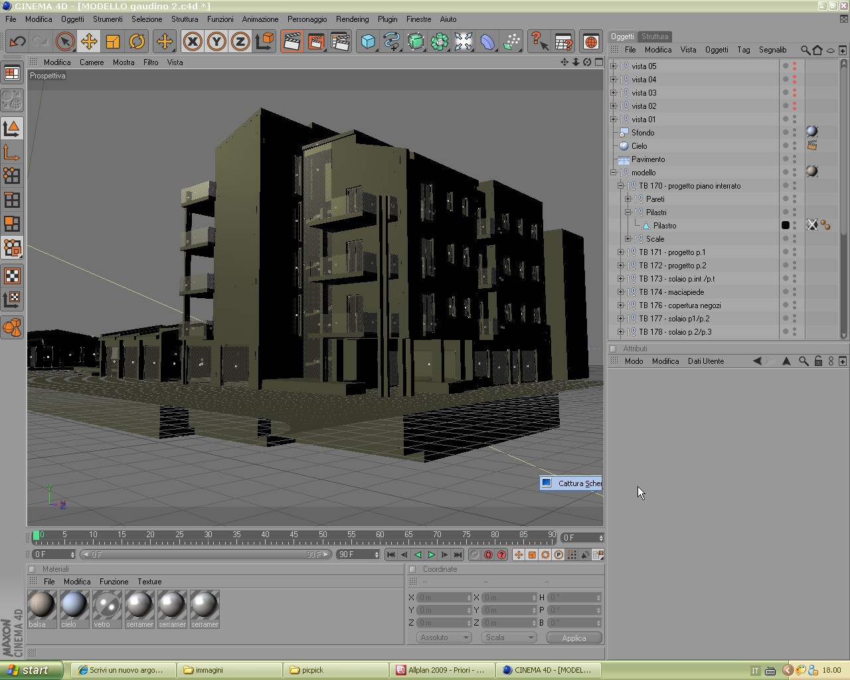
Task: Click the Applica button
Action: click(x=574, y=637)
